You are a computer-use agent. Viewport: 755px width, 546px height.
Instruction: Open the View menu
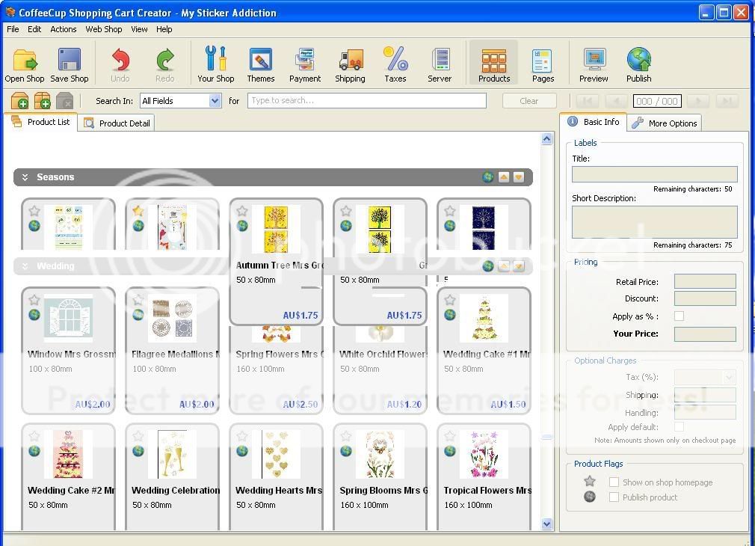(x=140, y=29)
